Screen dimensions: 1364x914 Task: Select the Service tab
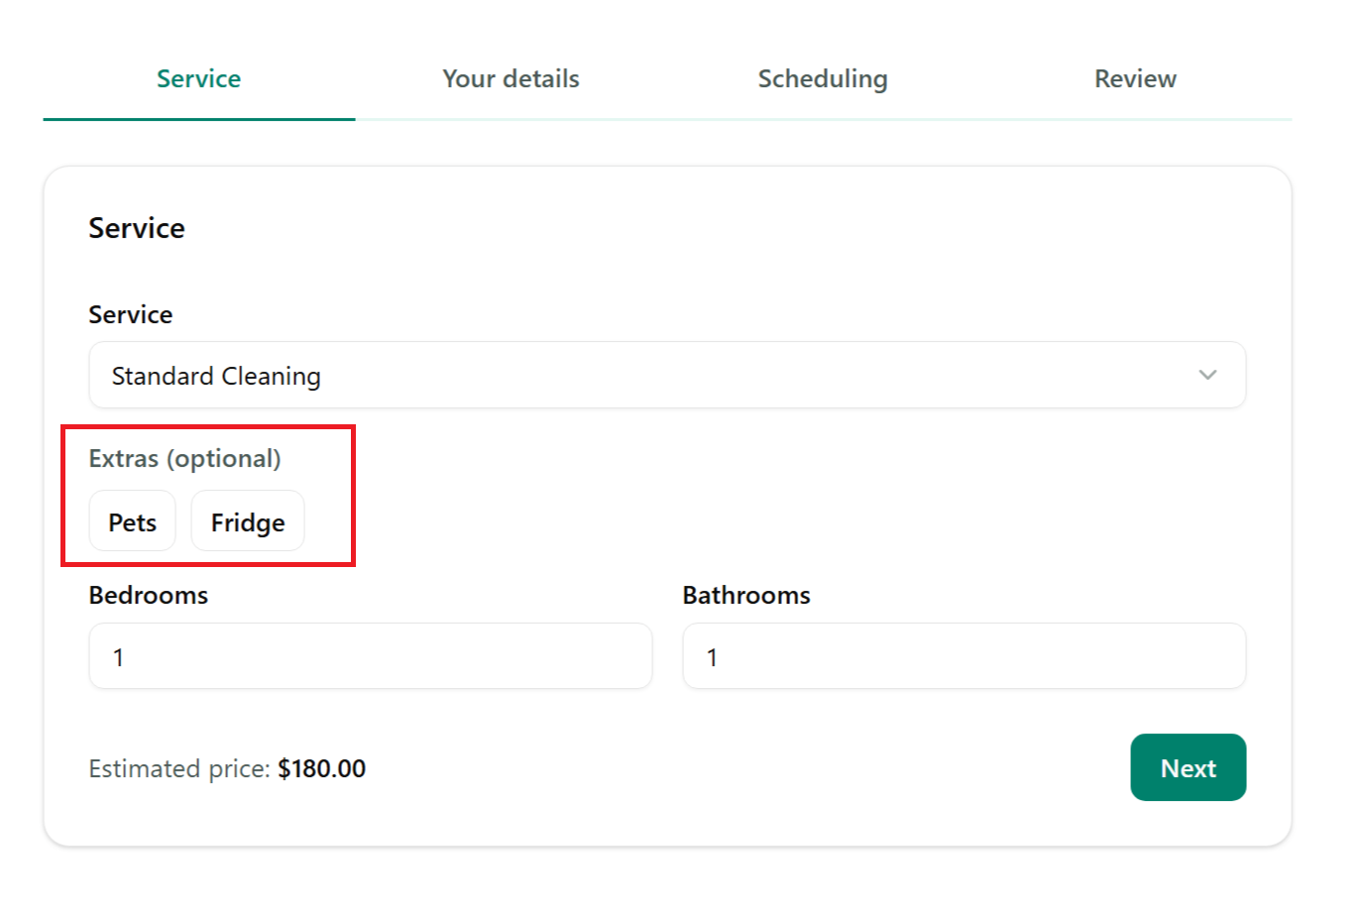(198, 78)
